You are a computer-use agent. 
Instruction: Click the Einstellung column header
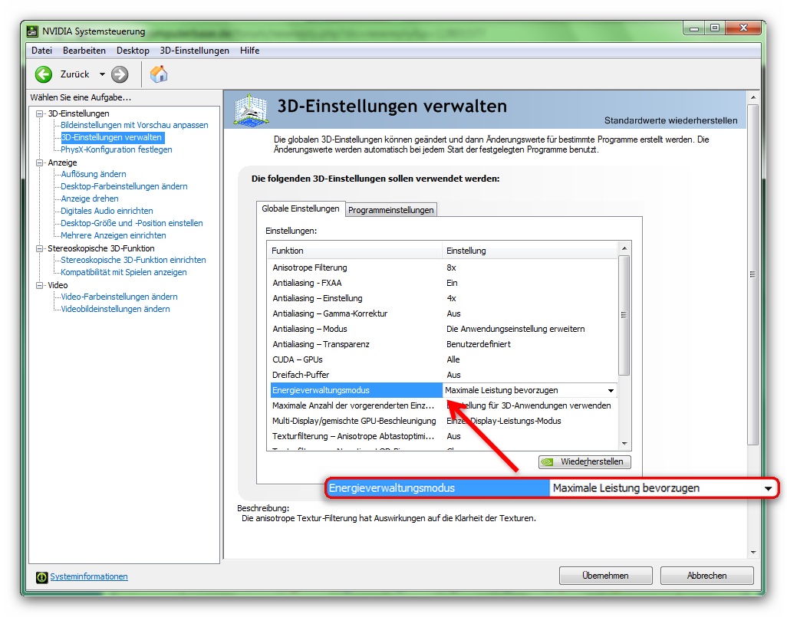click(529, 251)
